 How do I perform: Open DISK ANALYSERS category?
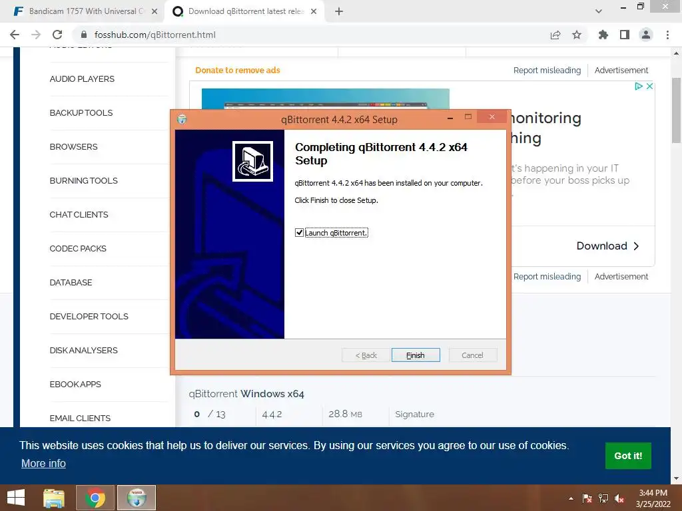pos(83,350)
